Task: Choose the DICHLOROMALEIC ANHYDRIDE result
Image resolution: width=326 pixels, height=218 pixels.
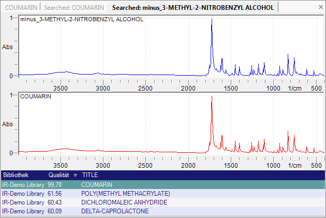Action: [x=124, y=202]
